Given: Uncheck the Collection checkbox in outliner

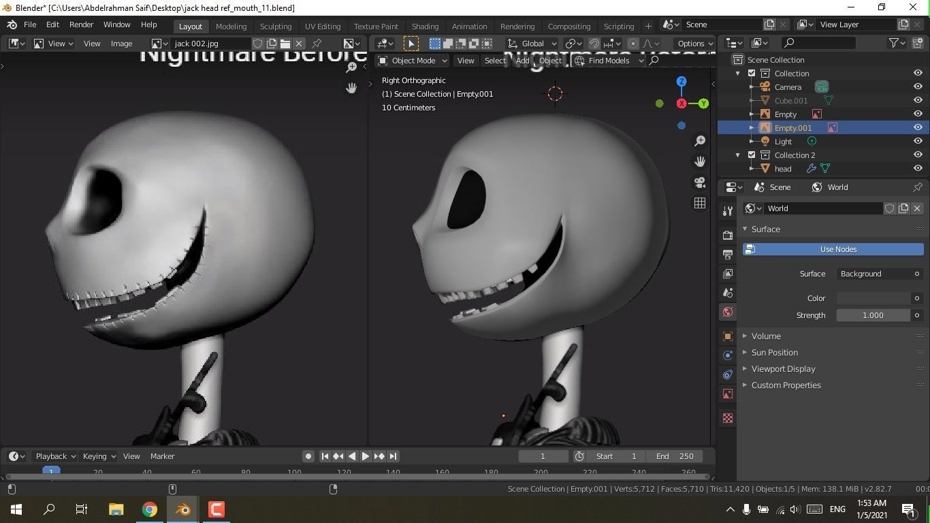Looking at the screenshot, I should pos(752,74).
